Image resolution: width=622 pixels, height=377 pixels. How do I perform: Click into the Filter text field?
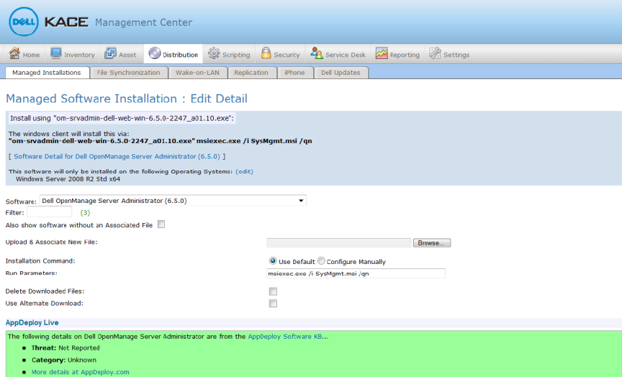(x=49, y=212)
